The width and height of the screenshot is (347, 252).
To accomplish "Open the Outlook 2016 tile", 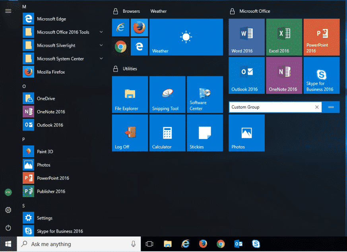I will 246,76.
